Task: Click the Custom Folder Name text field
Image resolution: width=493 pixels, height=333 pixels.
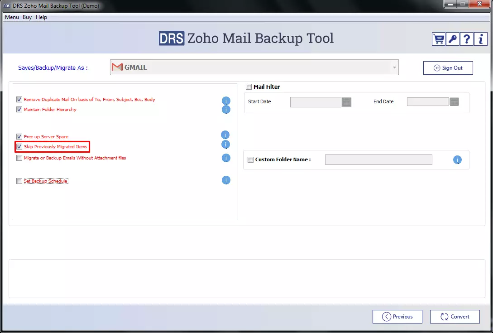Action: [378, 159]
